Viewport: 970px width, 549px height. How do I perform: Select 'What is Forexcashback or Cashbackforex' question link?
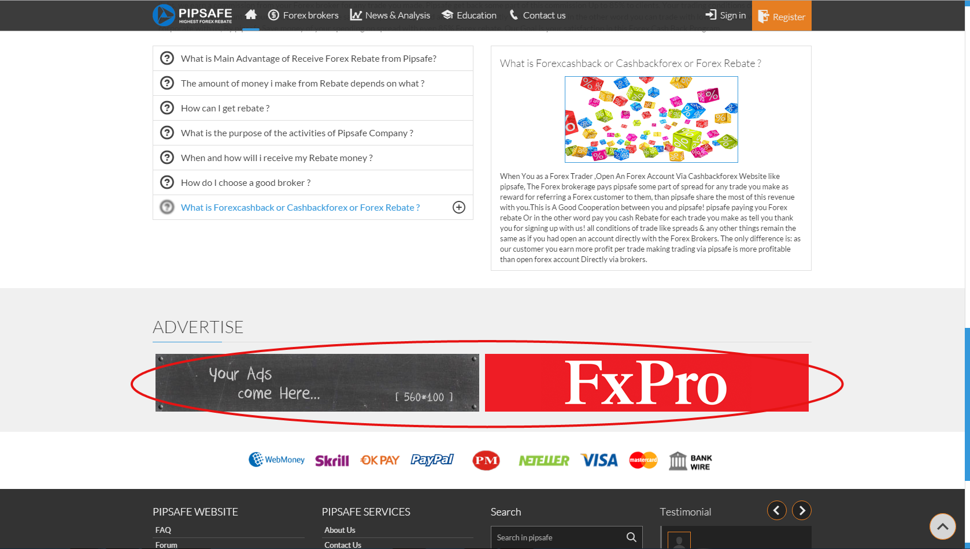(x=300, y=207)
